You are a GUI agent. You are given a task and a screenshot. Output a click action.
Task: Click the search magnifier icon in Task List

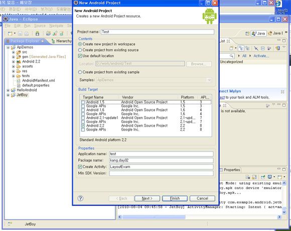pyautogui.click(x=231, y=55)
